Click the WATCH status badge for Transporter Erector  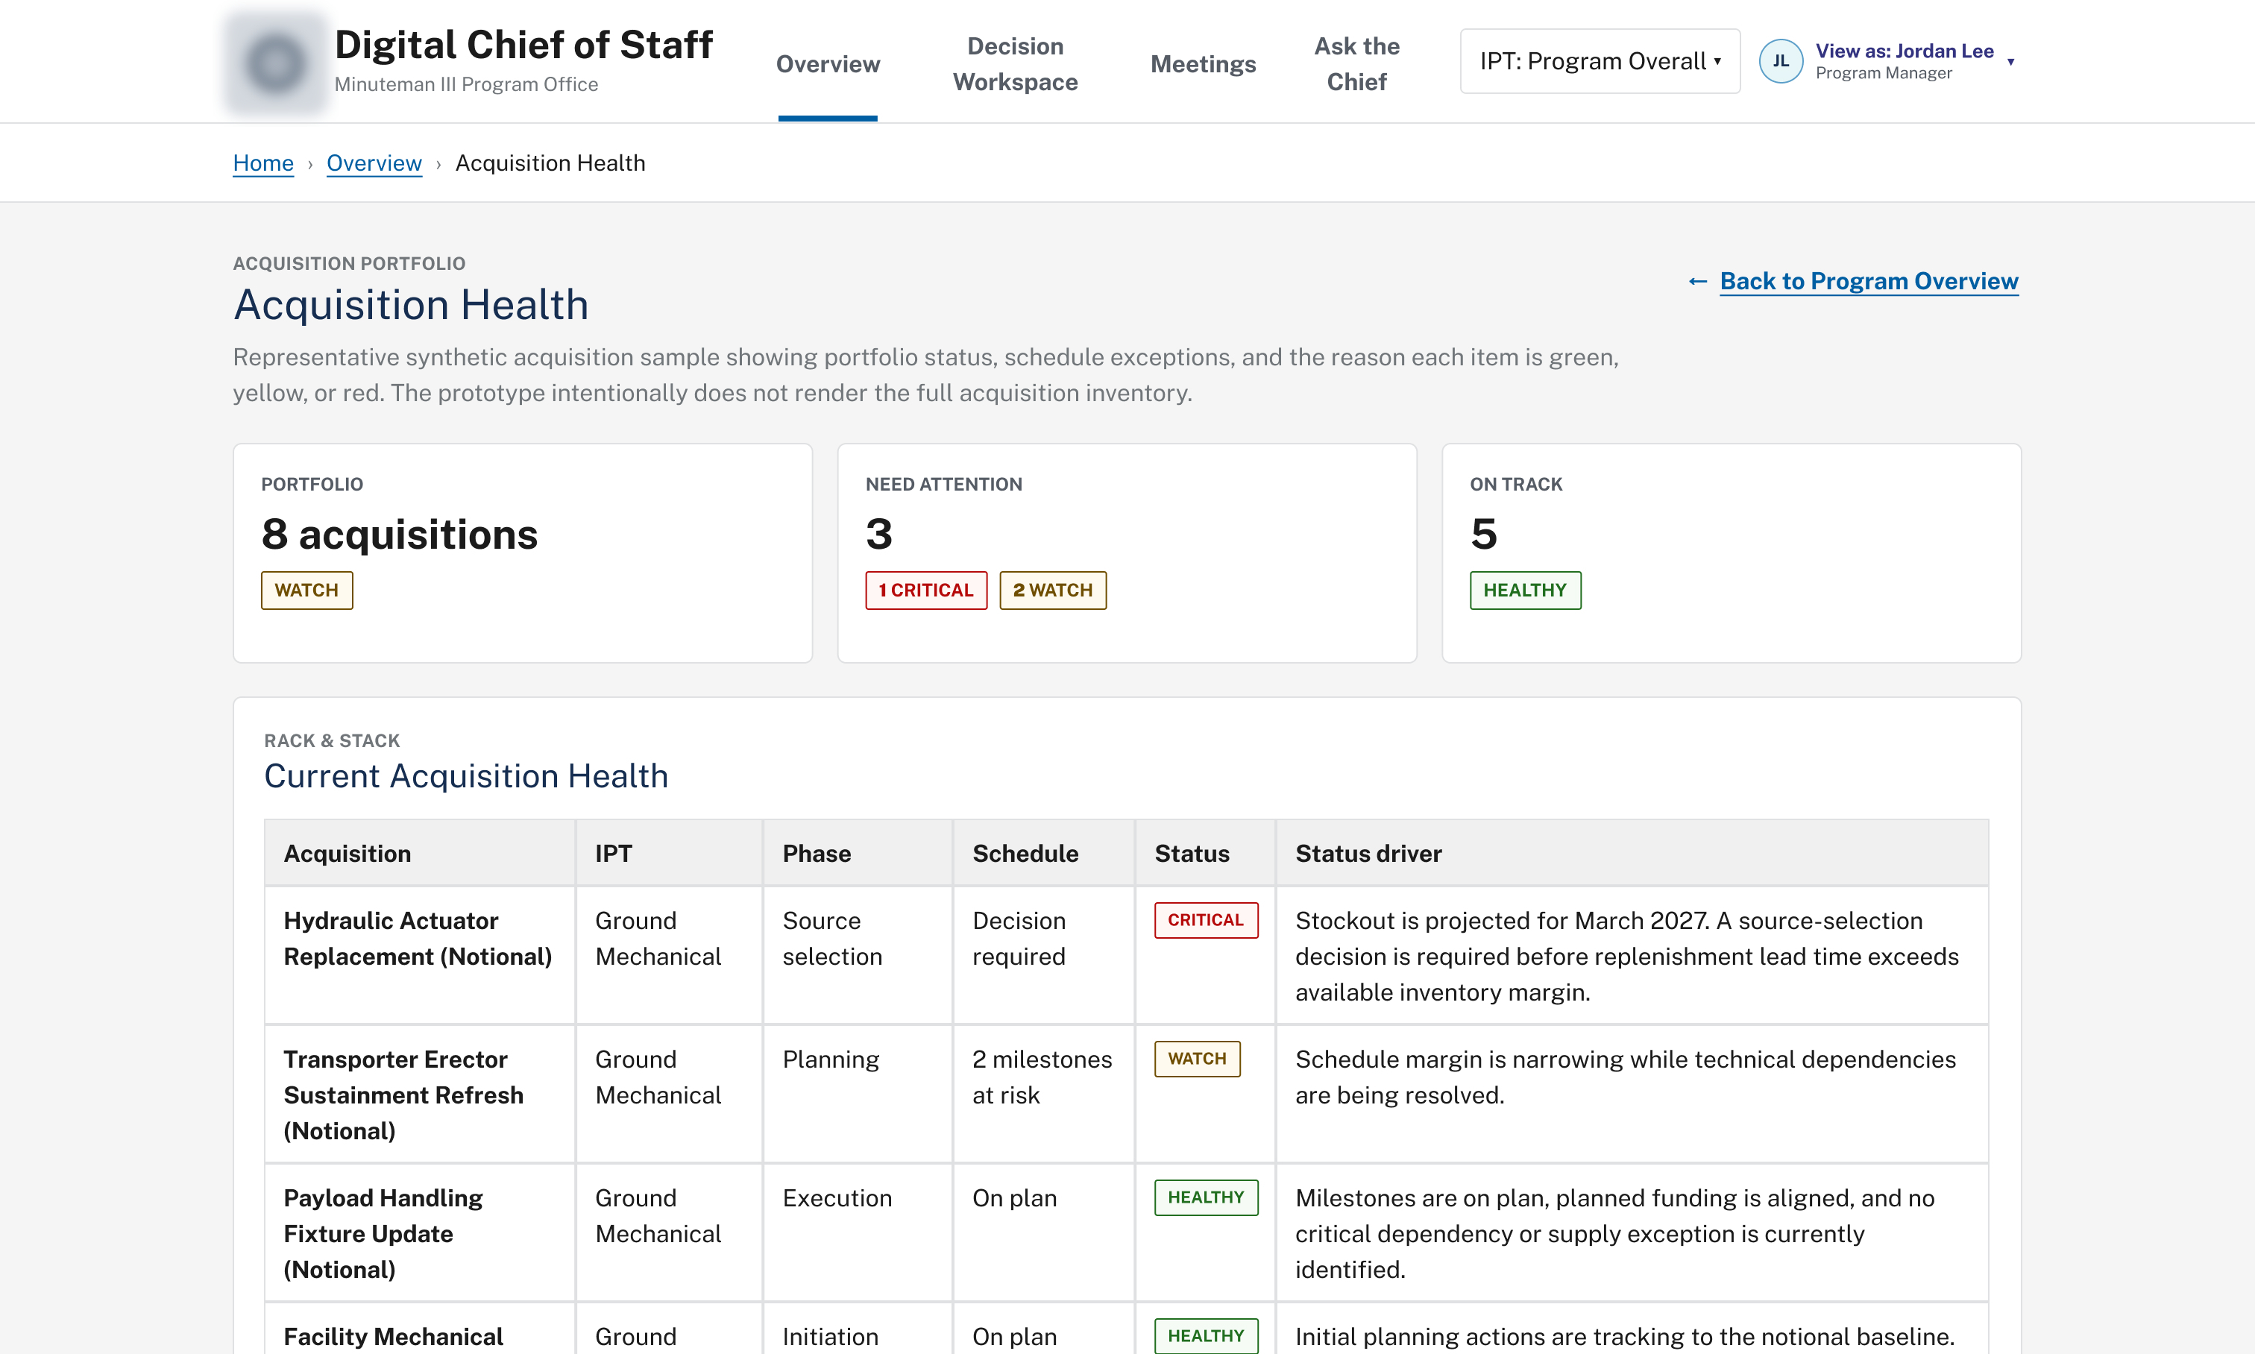[1198, 1059]
